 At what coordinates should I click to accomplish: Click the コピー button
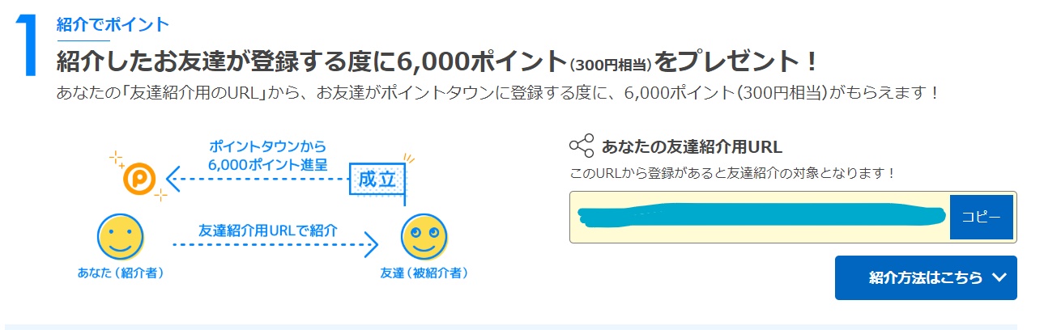pos(981,217)
